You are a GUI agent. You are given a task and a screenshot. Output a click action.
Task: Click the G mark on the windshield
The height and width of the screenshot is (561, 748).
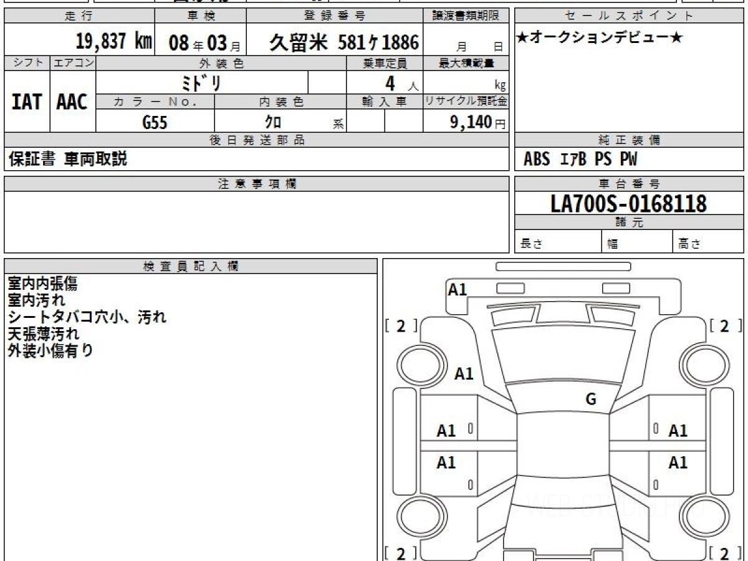[x=591, y=400]
